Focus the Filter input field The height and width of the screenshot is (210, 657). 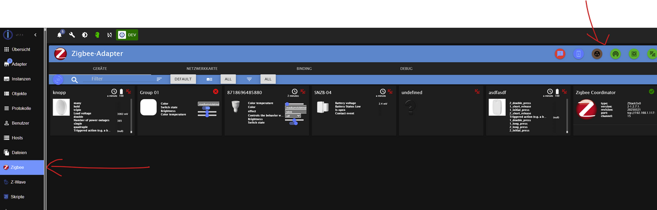(x=119, y=79)
